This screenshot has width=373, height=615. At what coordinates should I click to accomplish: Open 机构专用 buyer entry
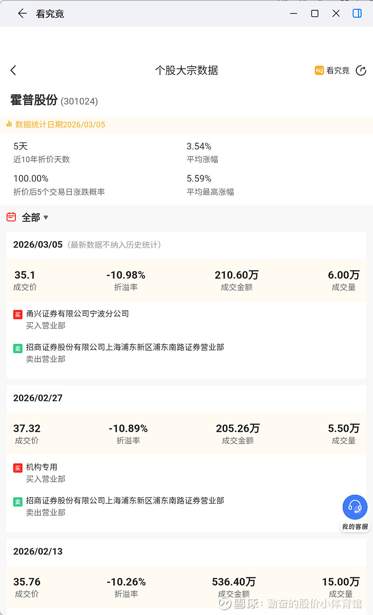click(41, 467)
